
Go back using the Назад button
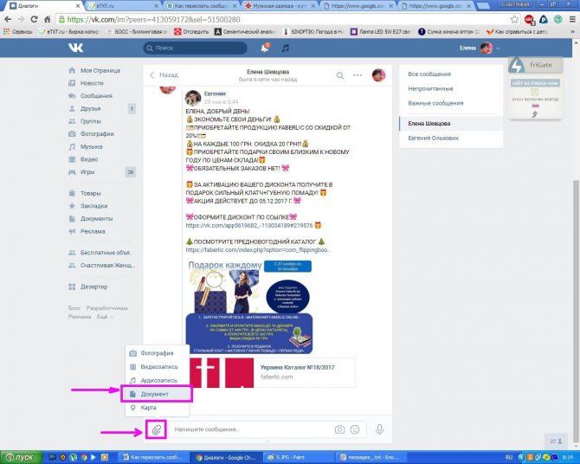[164, 75]
